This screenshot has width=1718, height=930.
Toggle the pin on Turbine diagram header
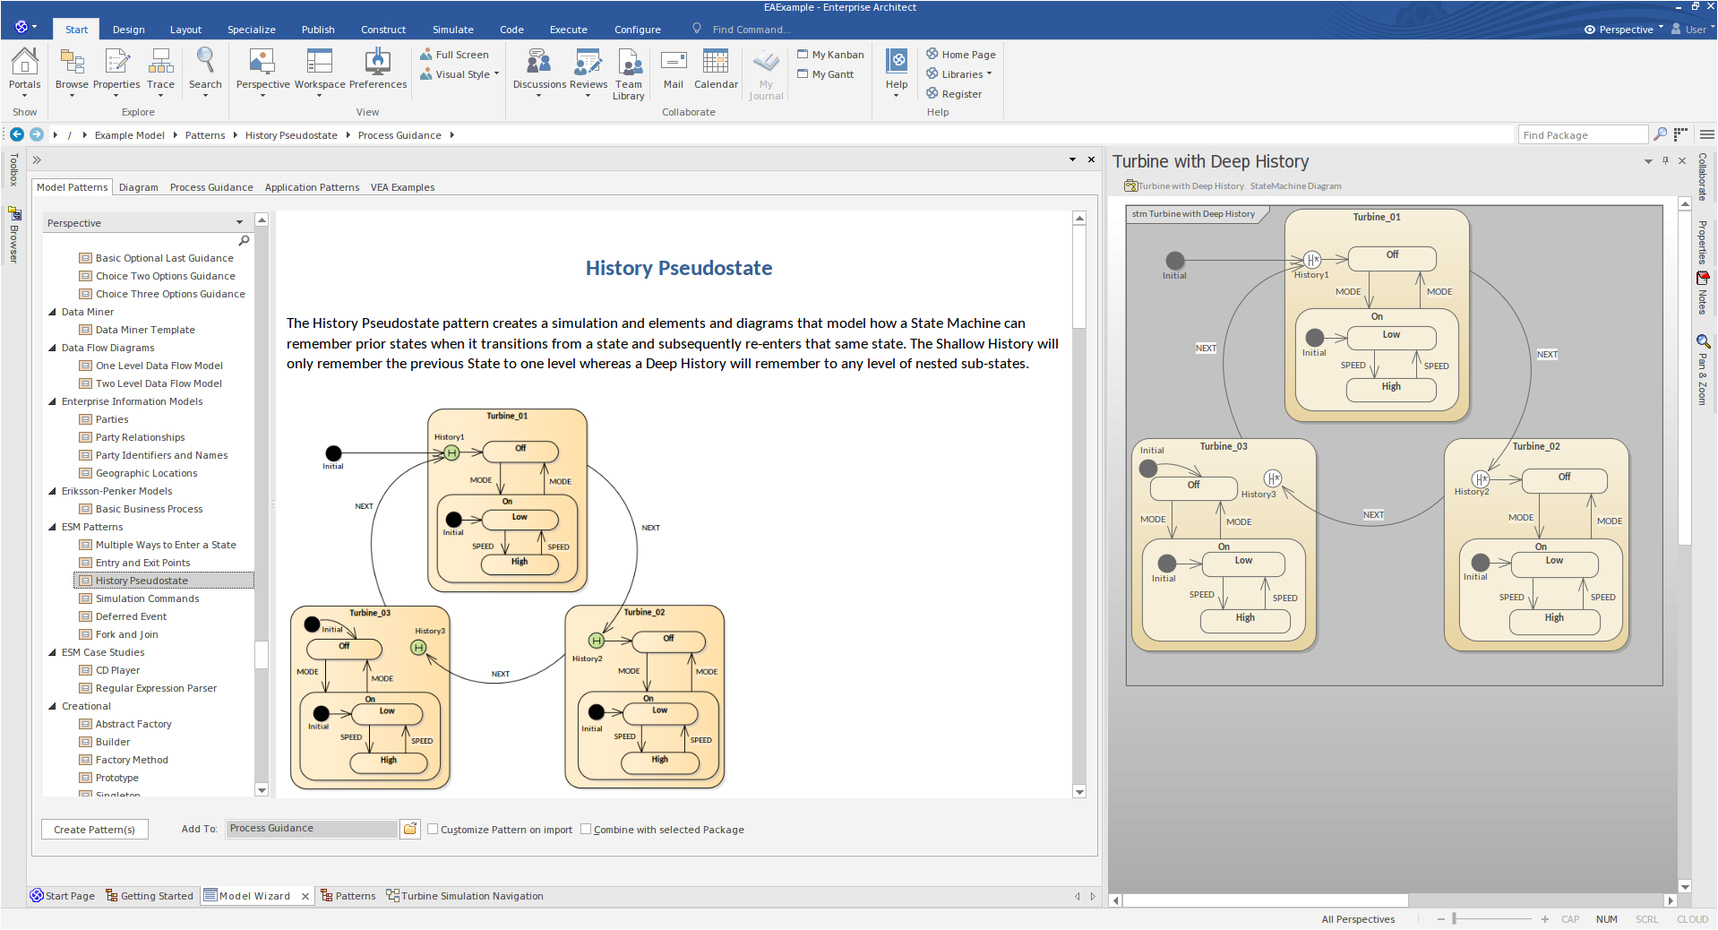pyautogui.click(x=1665, y=161)
